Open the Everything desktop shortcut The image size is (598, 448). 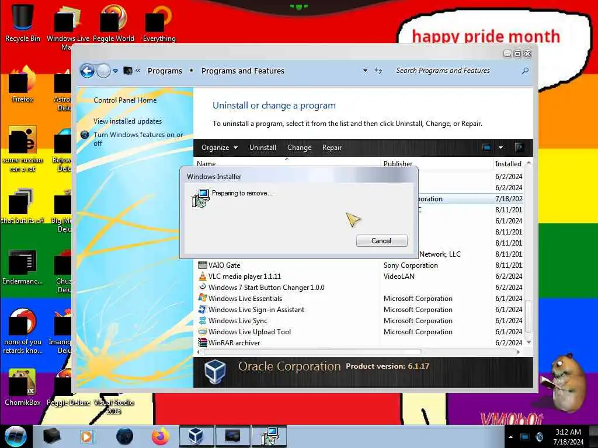point(159,23)
